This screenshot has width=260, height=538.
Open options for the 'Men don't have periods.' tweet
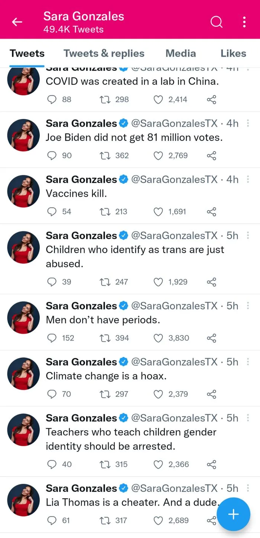pos(248,306)
